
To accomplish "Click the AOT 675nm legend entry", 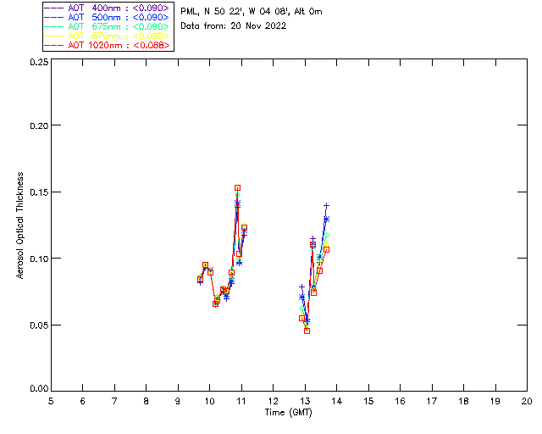I will [x=107, y=26].
